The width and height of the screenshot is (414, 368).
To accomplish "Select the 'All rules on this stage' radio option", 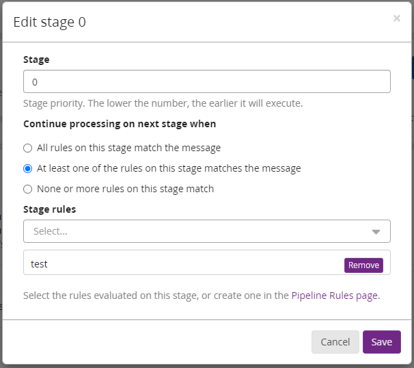I will [x=28, y=148].
